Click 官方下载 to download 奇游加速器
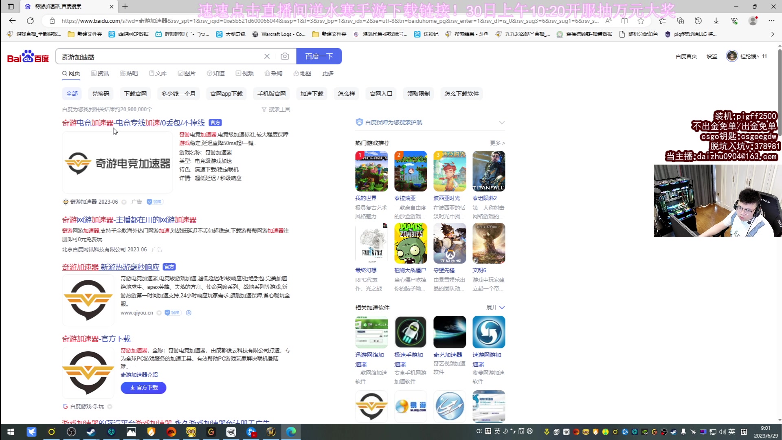 pyautogui.click(x=143, y=388)
